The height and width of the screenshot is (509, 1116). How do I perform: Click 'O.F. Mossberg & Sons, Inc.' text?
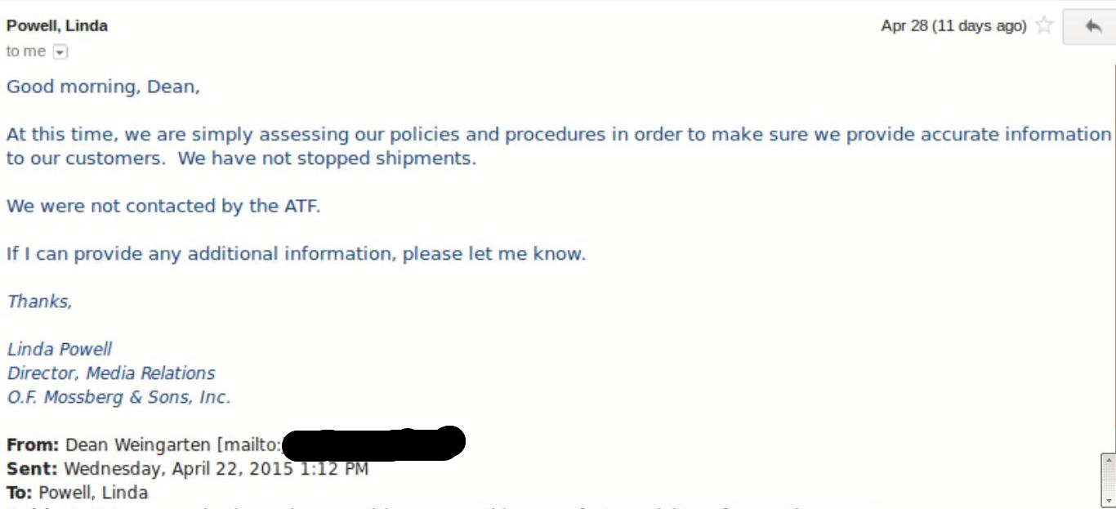pos(119,398)
